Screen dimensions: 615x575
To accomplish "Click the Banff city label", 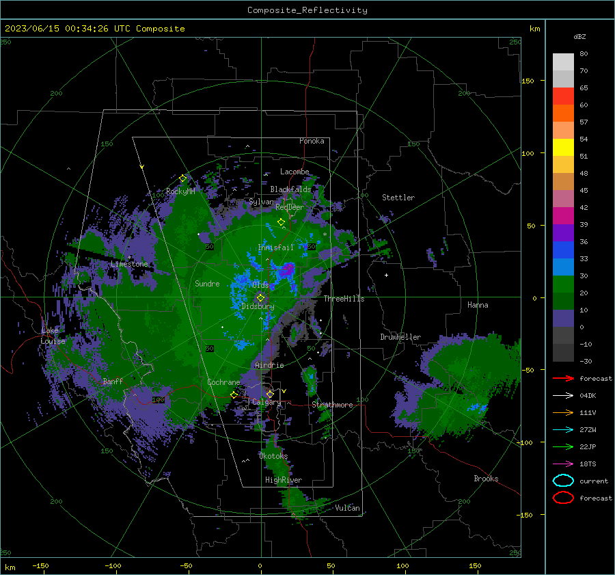I will pos(113,381).
